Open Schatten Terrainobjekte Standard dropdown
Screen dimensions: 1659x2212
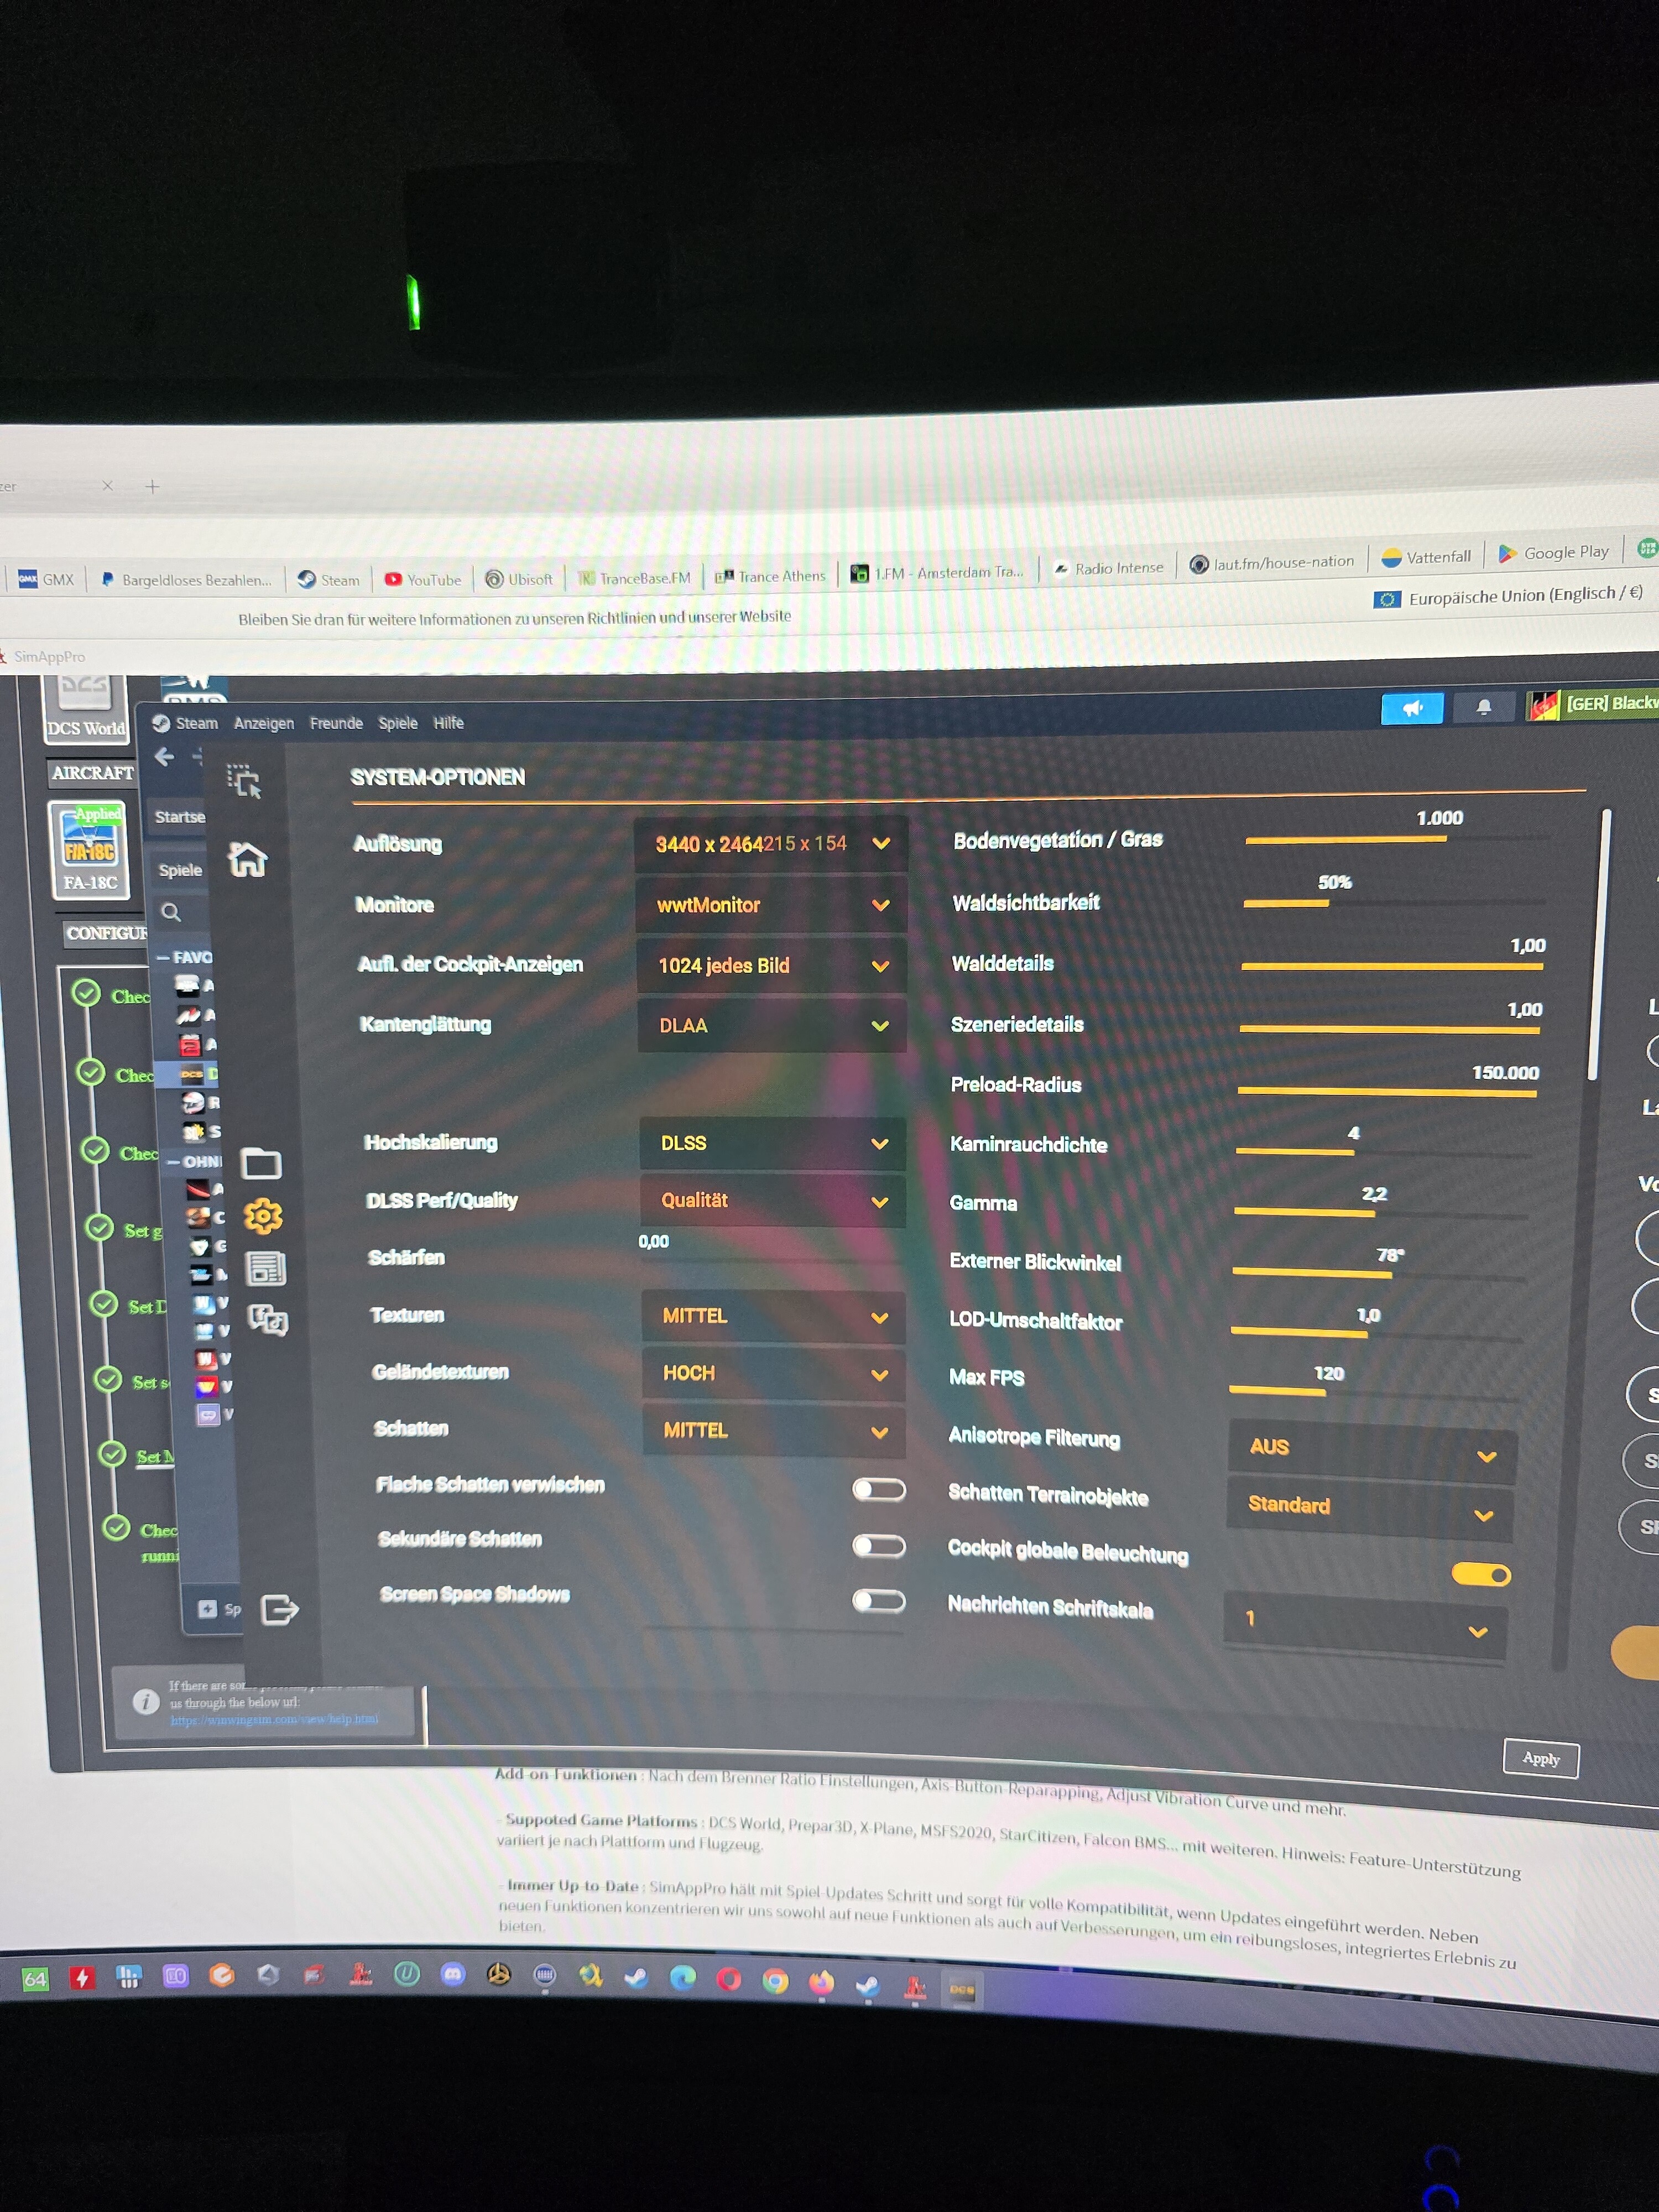tap(1370, 1509)
